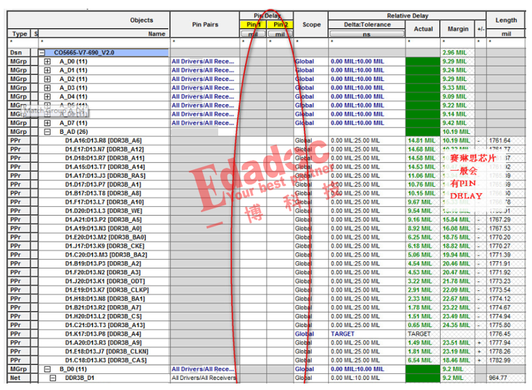Select row D1.E18:D13.J7 [DDR3B_CLKN]
The width and height of the screenshot is (532, 390).
pos(107,352)
